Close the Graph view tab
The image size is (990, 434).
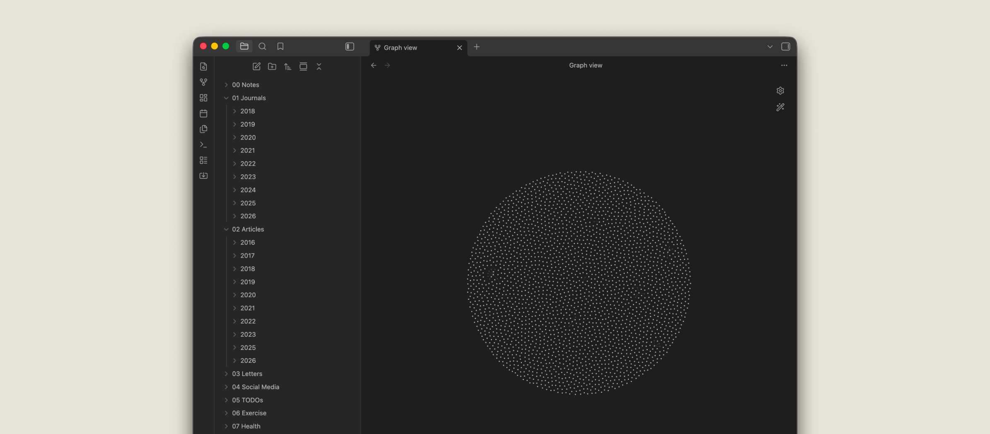(459, 48)
